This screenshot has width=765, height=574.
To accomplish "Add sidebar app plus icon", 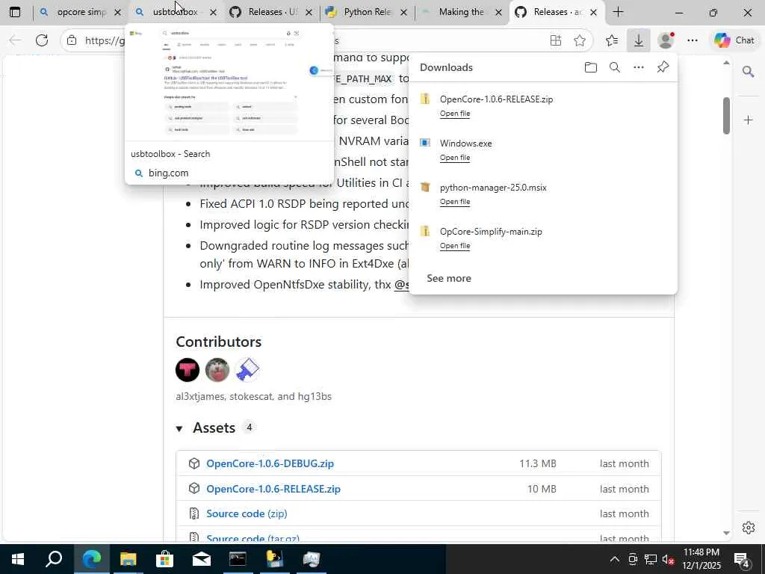I will tap(748, 120).
